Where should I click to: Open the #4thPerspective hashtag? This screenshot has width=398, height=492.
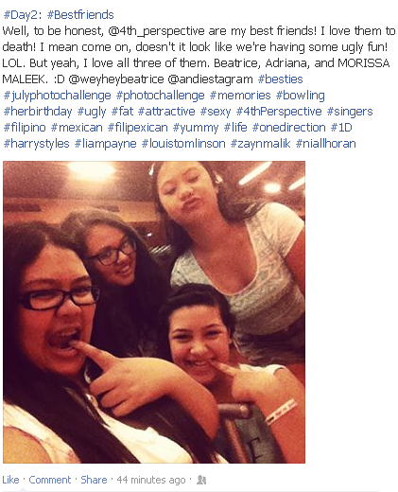(279, 112)
